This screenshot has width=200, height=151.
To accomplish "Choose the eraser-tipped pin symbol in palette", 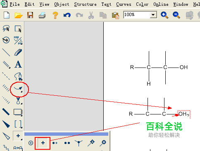I will [x=91, y=143].
